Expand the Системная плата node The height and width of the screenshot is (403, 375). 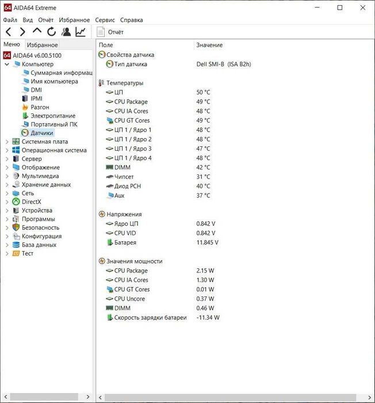7,142
